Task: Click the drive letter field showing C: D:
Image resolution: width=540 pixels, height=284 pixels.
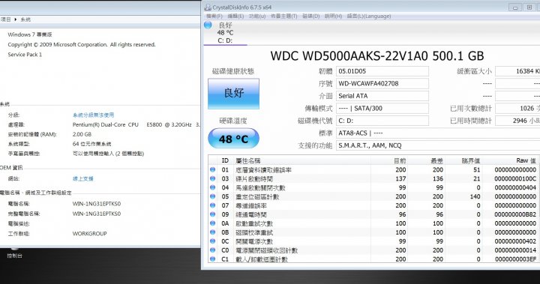Action: (382, 121)
